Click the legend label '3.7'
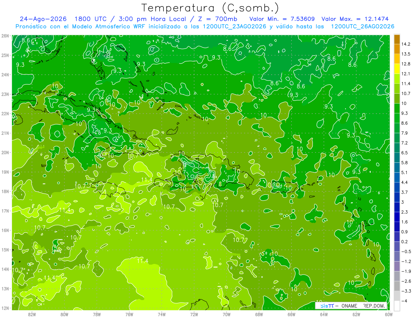Image resolution: width=413 pixels, height=319 pixels. (x=405, y=192)
